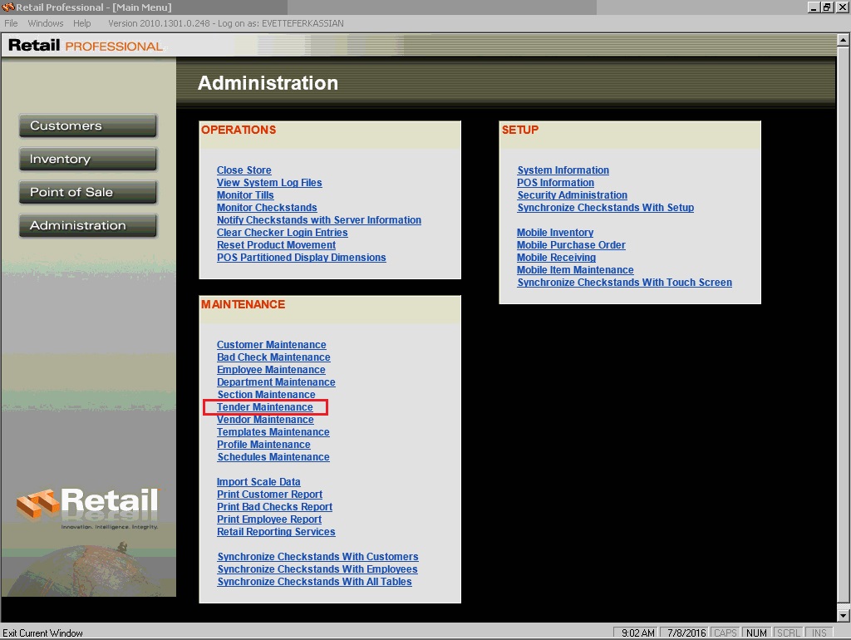Viewport: 851px width, 640px height.
Task: Open the Help menu
Action: pos(81,23)
